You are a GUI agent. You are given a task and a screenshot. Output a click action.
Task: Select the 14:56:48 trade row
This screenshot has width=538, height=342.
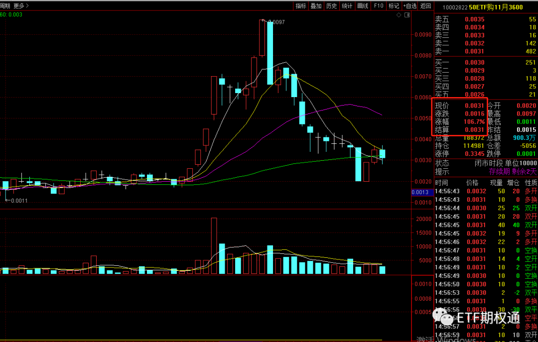click(x=486, y=259)
